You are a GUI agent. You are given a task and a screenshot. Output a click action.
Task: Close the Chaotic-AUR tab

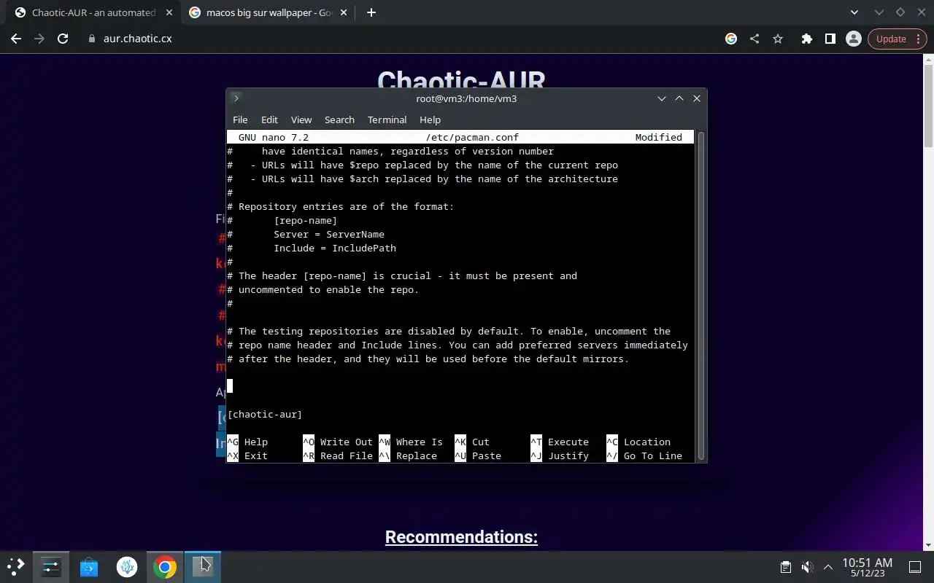click(x=169, y=12)
